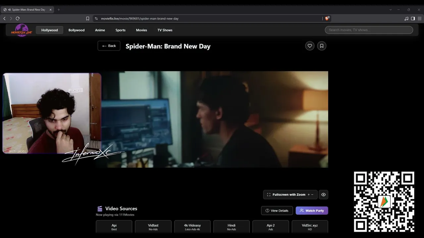Open the Hollywood category
Screen dimensions: 424x238
point(50,30)
